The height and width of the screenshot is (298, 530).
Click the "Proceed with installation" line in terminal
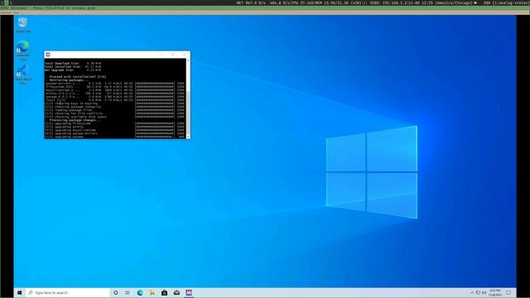78,77
